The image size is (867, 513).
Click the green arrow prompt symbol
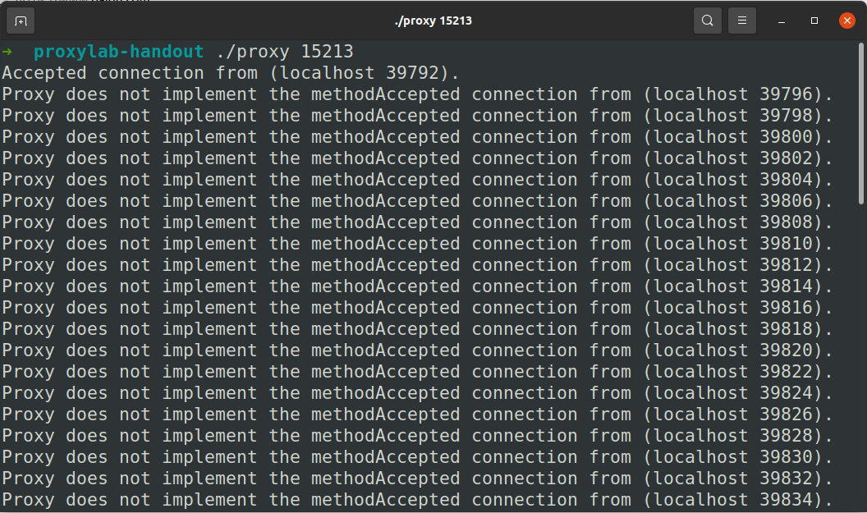[x=7, y=51]
